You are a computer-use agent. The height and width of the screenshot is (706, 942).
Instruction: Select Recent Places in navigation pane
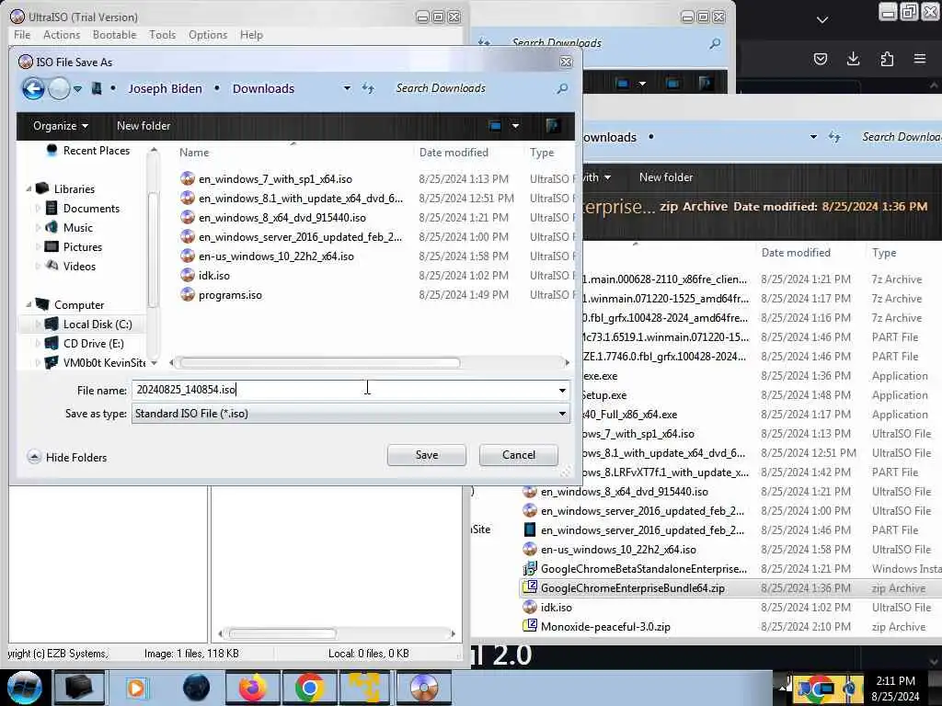click(x=87, y=151)
